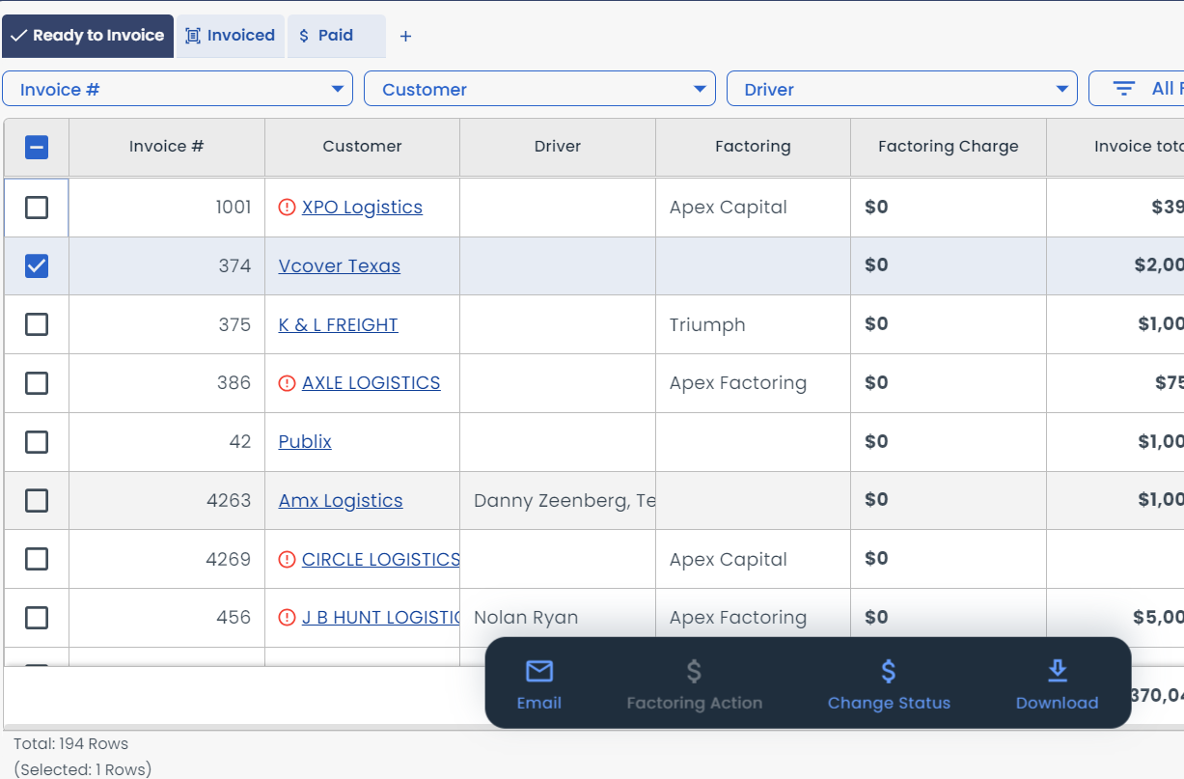
Task: Open the All Filters funnel icon
Action: tap(1124, 88)
